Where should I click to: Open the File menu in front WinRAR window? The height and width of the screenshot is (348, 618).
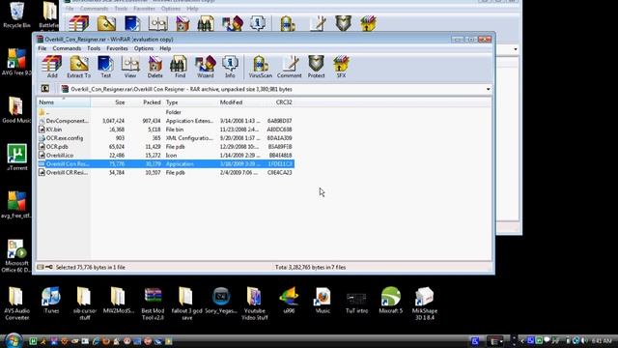(42, 48)
